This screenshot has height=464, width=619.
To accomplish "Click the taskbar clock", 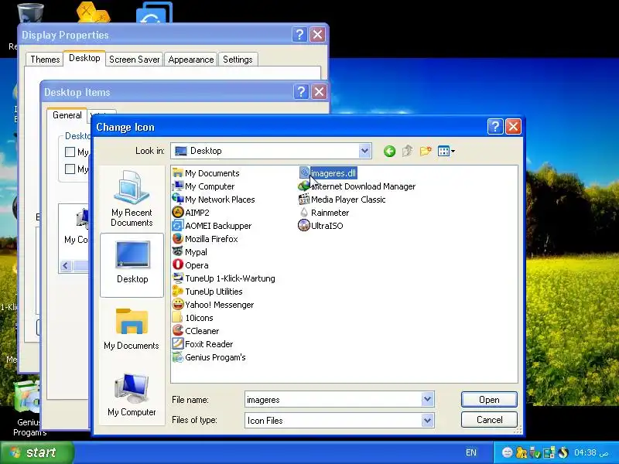I will 591,452.
